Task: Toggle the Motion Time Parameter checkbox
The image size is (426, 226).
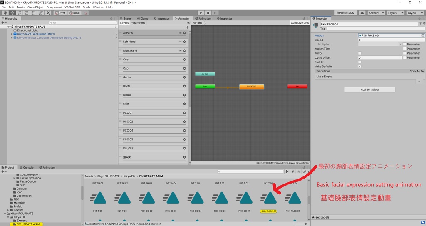Action: [x=404, y=49]
